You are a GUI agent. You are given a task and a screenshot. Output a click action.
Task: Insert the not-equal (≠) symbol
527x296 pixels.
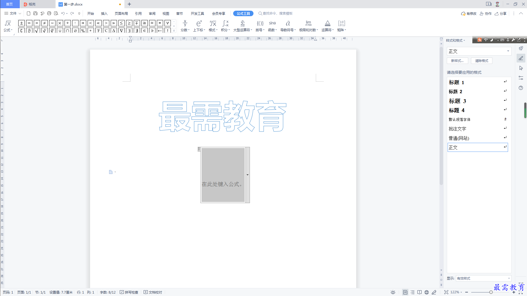pos(44,23)
